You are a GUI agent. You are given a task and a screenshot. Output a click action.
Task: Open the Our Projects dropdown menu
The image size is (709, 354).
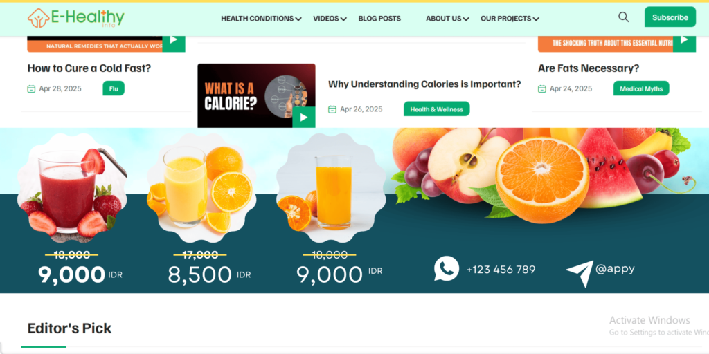[x=510, y=19]
